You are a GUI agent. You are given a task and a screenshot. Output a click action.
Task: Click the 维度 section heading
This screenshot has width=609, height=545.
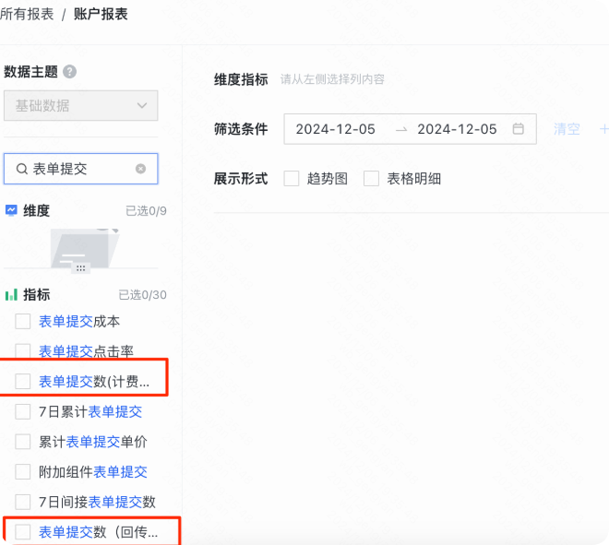[37, 211]
